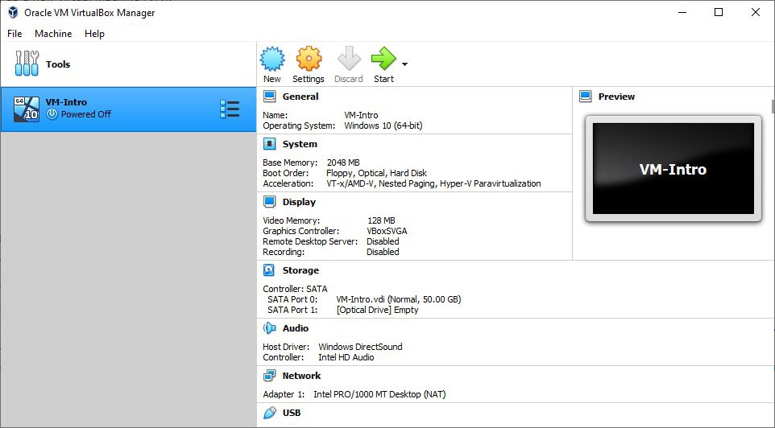This screenshot has height=428, width=775.
Task: Click the Optical Drive Empty link
Action: pyautogui.click(x=377, y=310)
